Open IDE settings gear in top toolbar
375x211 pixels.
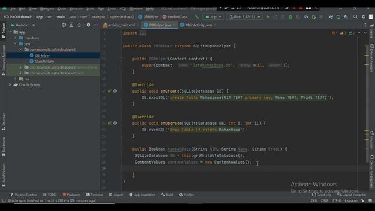coord(363,17)
